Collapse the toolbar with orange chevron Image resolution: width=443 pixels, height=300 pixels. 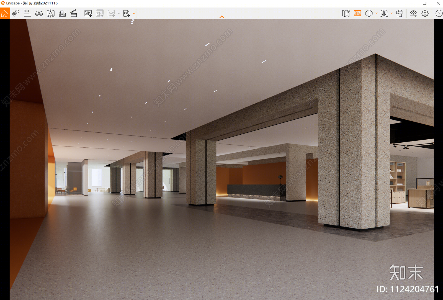click(x=222, y=17)
